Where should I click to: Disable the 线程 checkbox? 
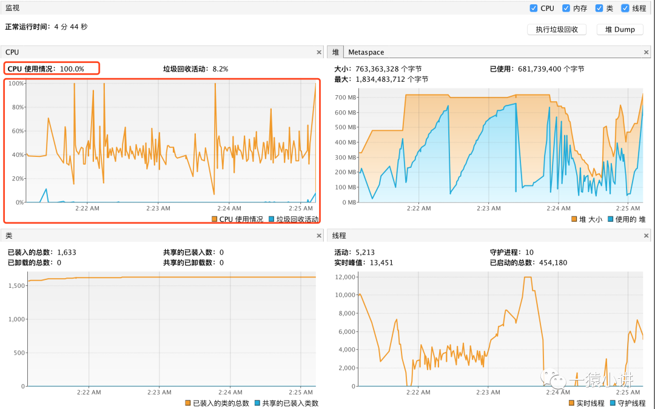coord(625,8)
